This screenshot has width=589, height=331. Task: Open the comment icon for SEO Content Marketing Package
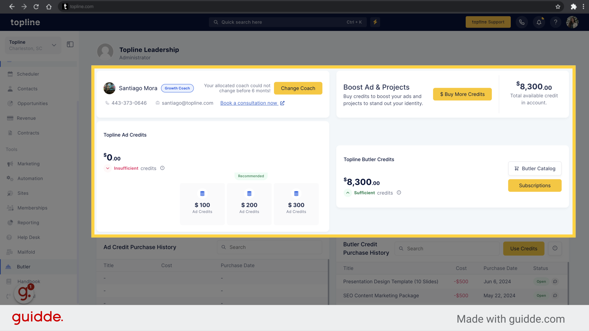(x=555, y=295)
